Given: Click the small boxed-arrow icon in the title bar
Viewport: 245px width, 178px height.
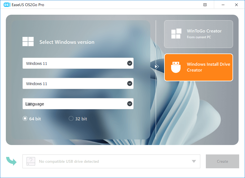Looking at the screenshot, I should [205, 5].
